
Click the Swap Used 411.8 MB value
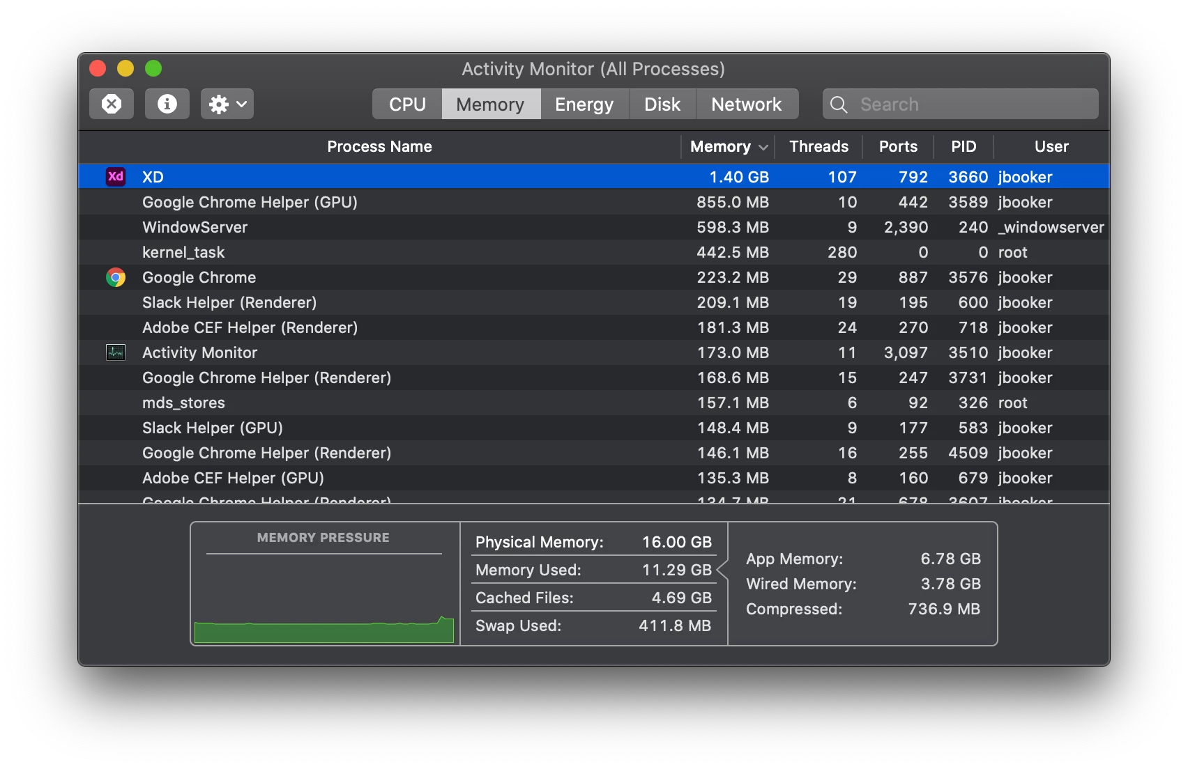[x=675, y=626]
